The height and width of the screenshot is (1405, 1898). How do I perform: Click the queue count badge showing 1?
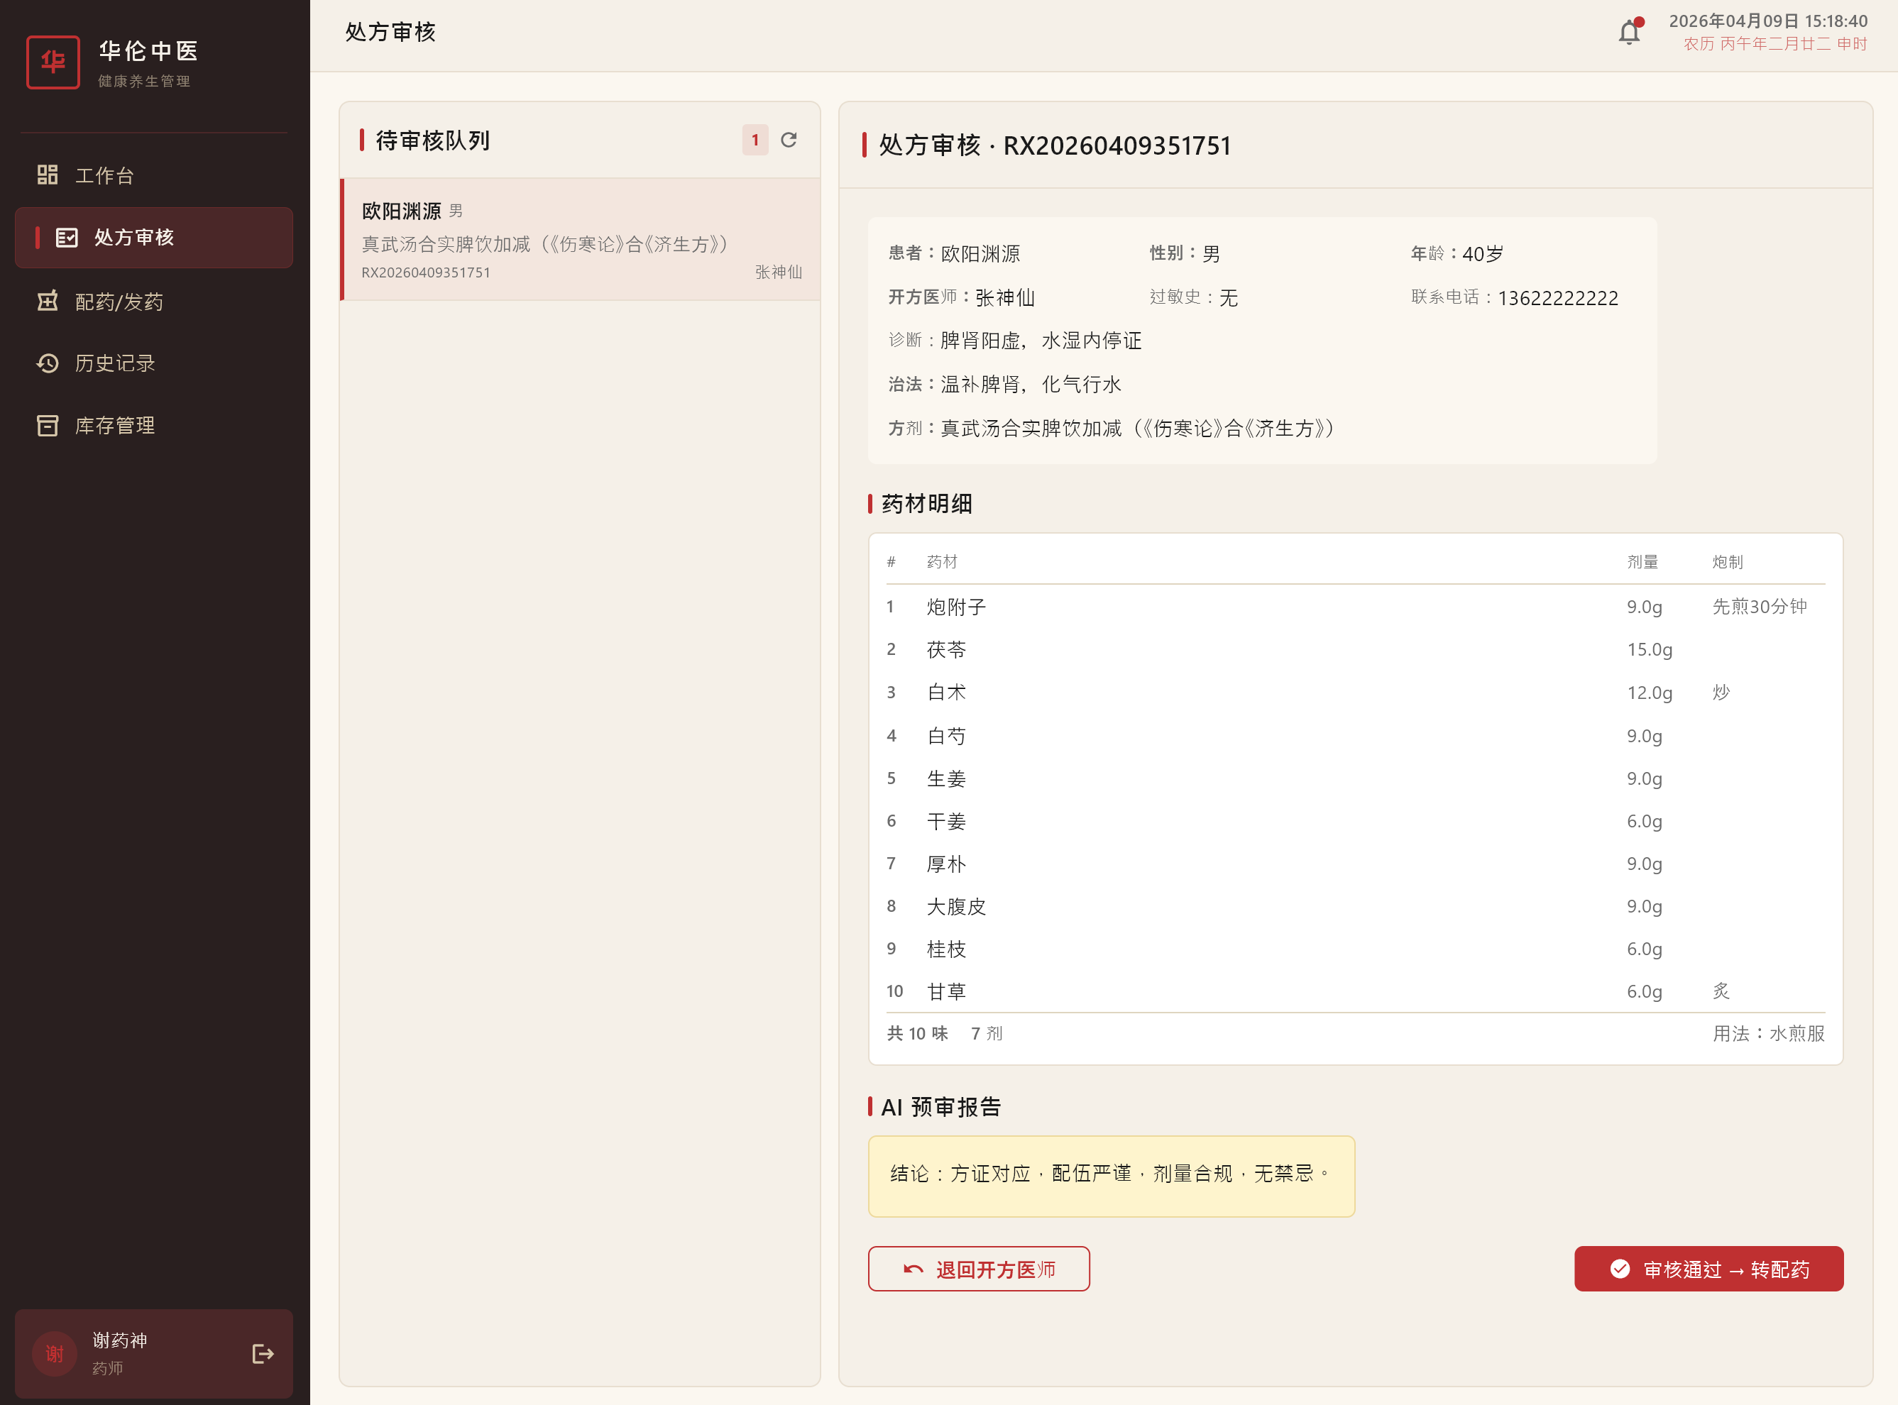coord(754,140)
